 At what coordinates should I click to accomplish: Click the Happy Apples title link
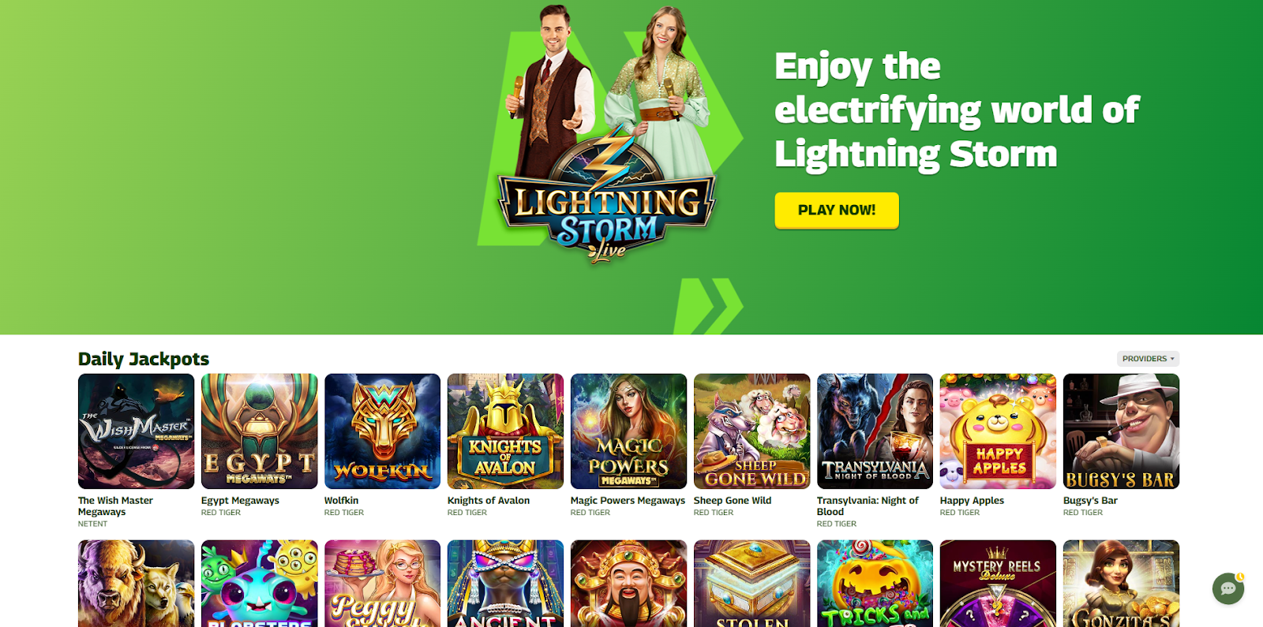(x=972, y=501)
